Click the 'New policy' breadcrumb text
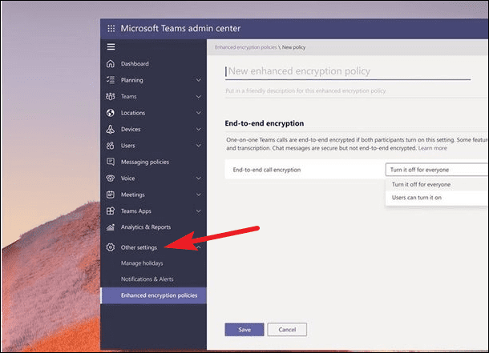489x353 pixels. [x=293, y=47]
